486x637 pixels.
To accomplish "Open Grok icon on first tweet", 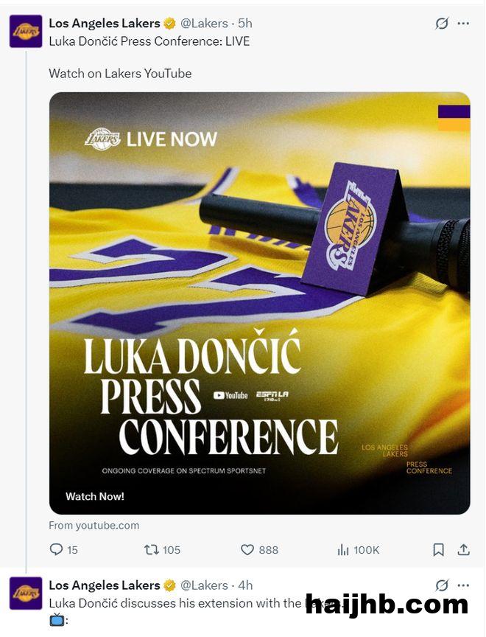I will pos(441,24).
